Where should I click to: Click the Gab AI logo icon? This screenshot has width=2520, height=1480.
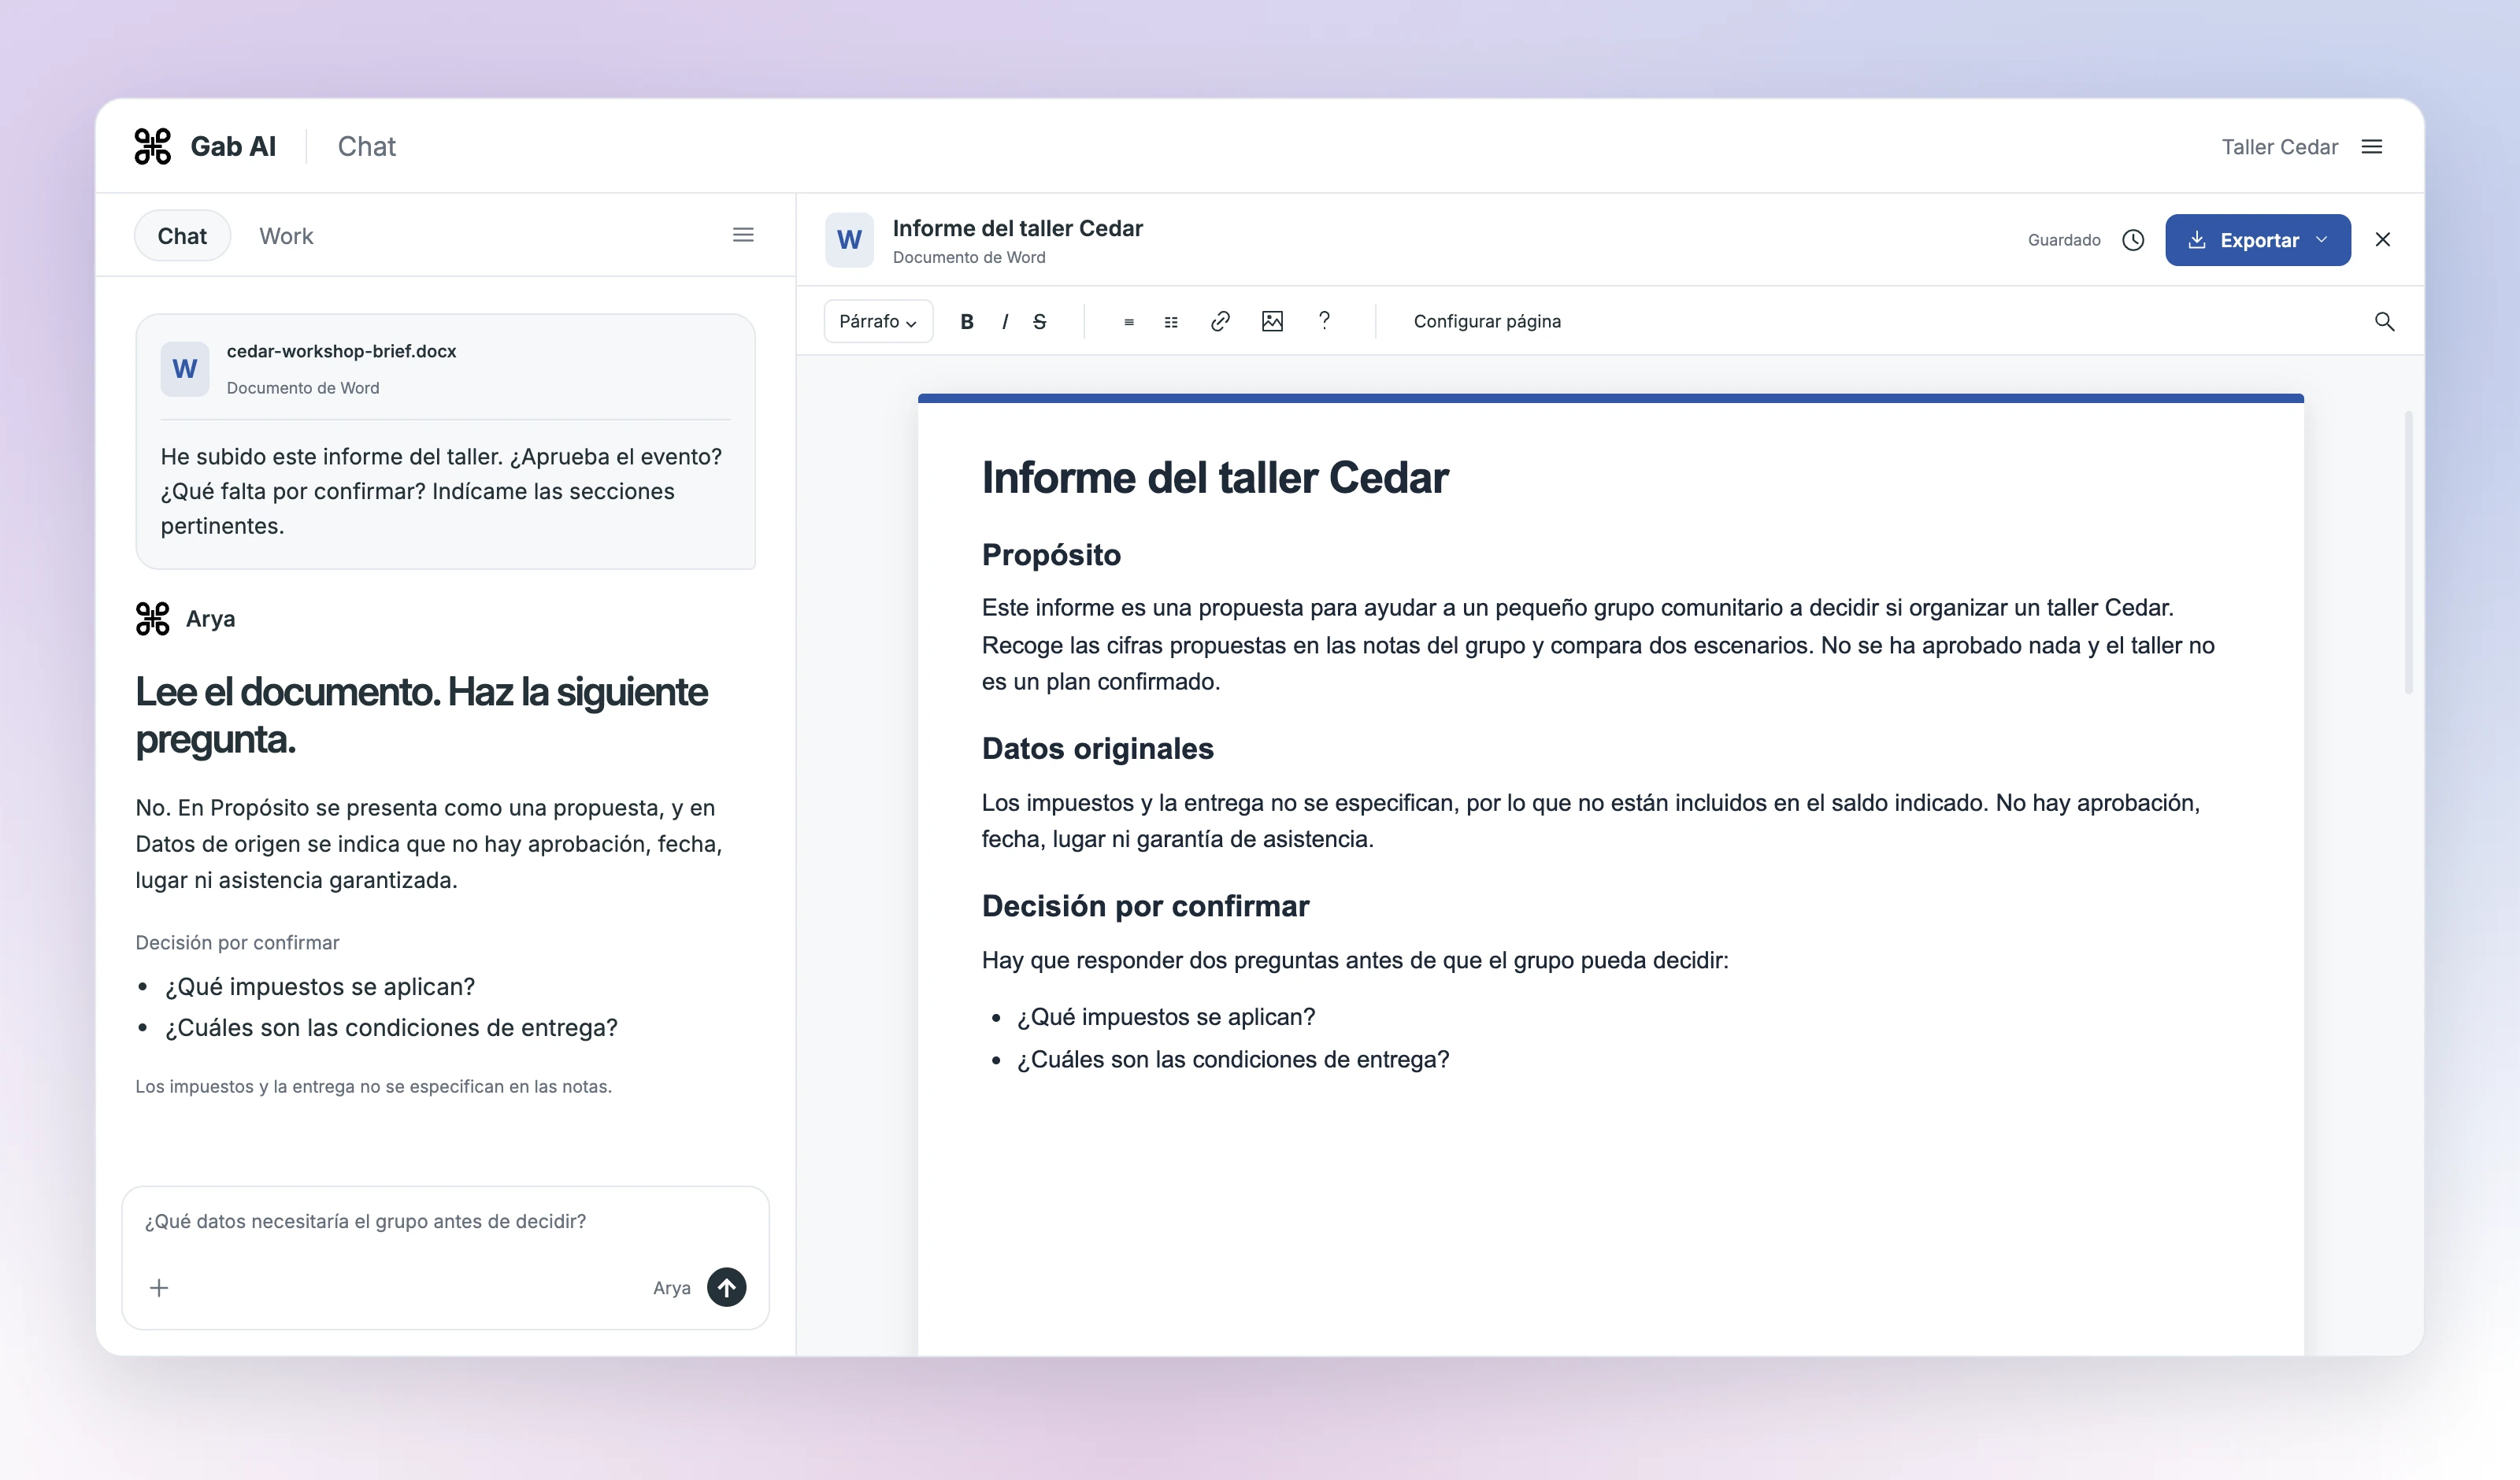[x=153, y=146]
